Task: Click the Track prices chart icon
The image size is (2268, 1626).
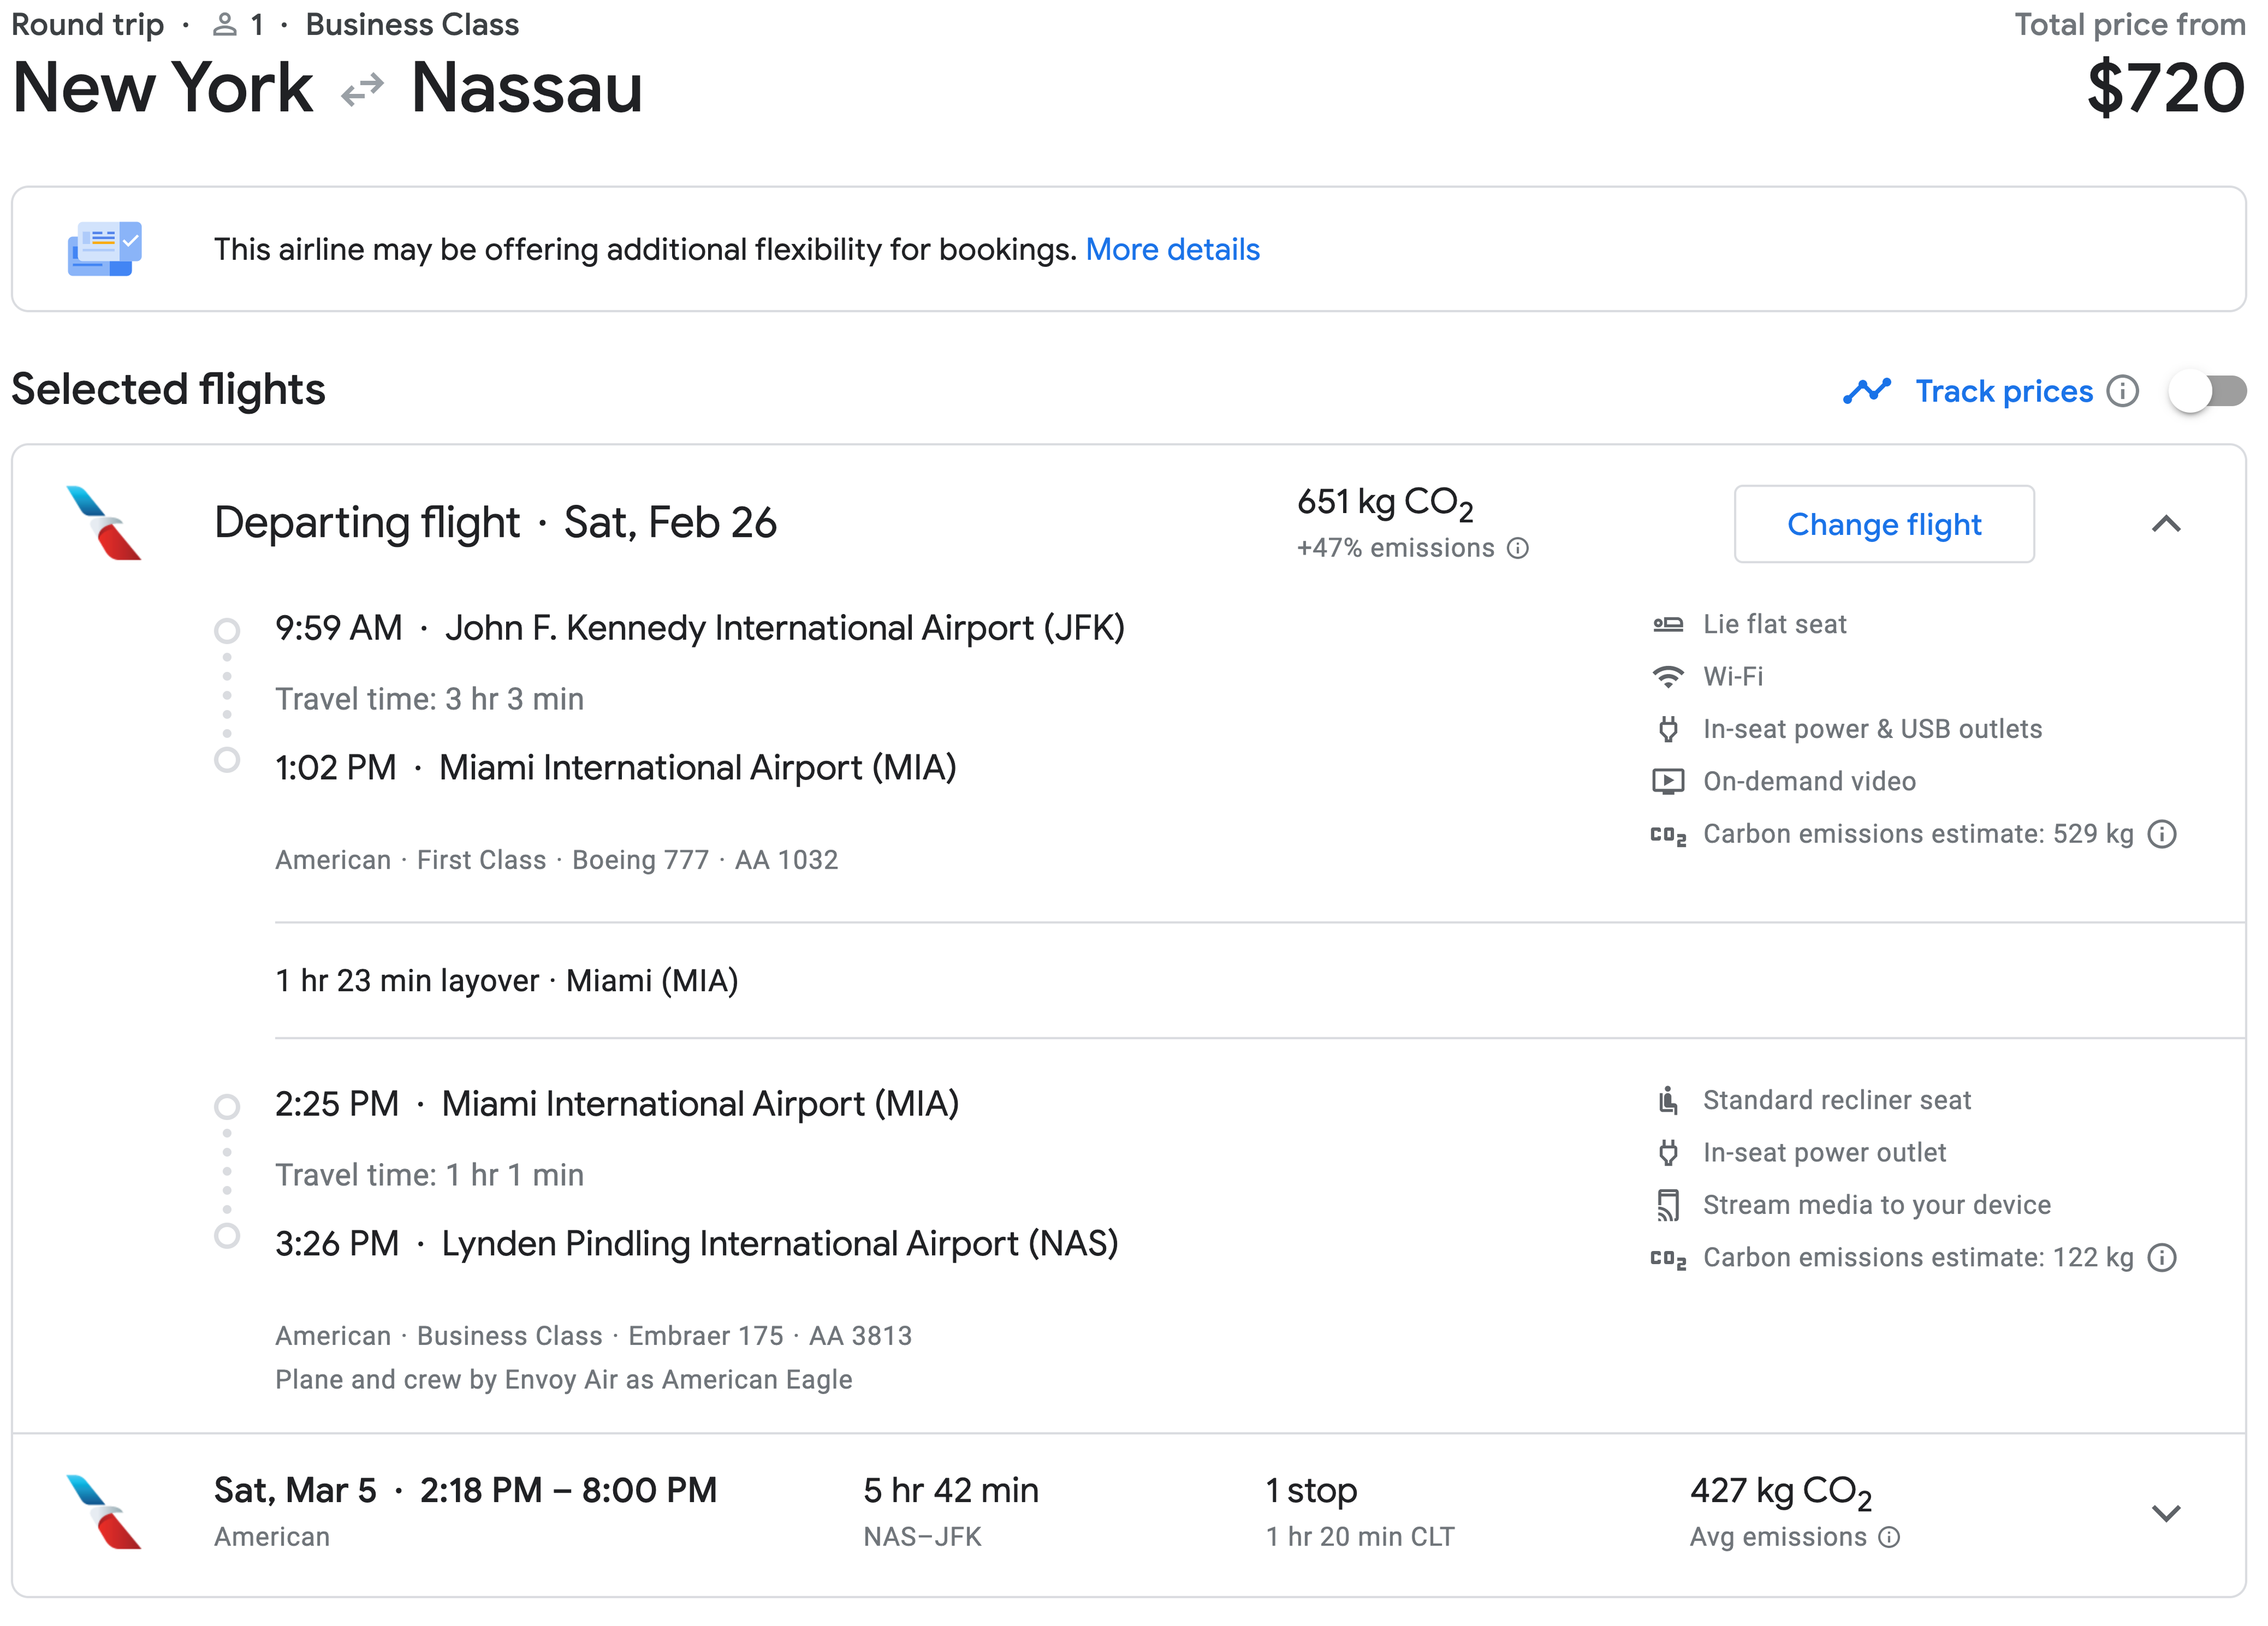Action: (x=1867, y=392)
